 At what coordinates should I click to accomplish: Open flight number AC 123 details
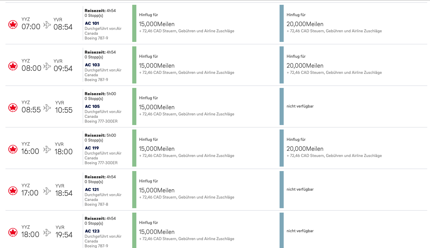click(92, 231)
